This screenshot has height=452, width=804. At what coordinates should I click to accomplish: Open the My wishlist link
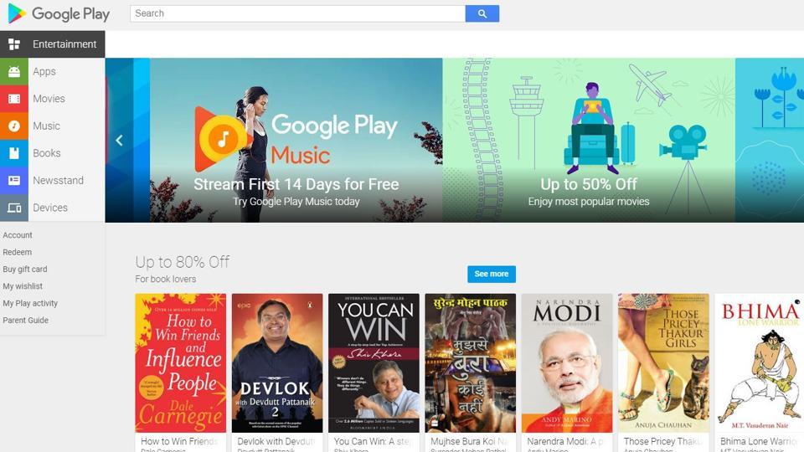[x=23, y=286]
